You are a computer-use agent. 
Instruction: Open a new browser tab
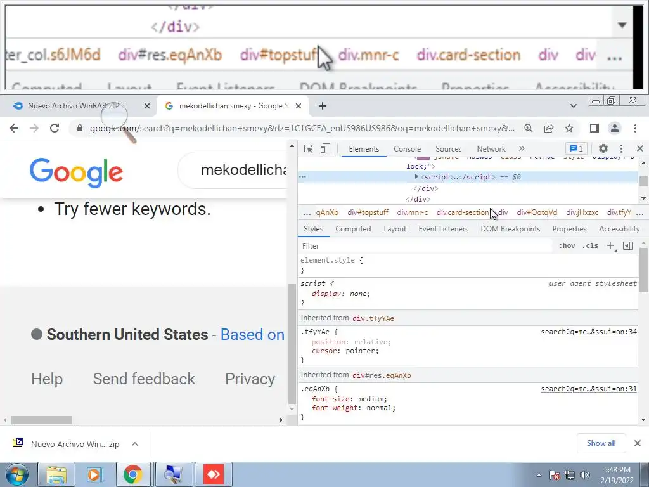coord(323,106)
